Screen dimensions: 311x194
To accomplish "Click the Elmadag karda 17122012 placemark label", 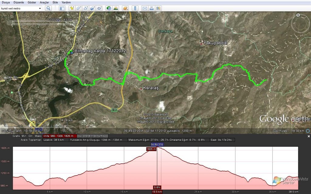I will (x=100, y=51).
